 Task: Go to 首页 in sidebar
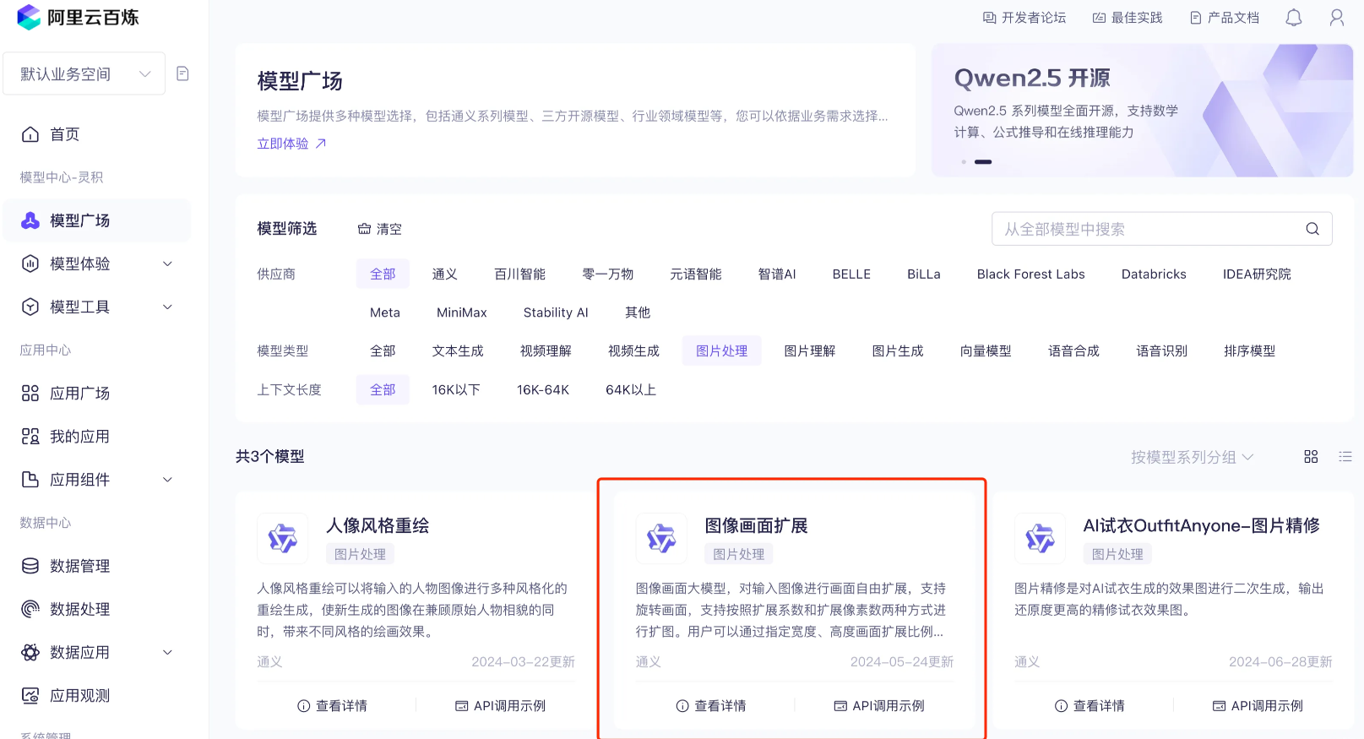(96, 134)
